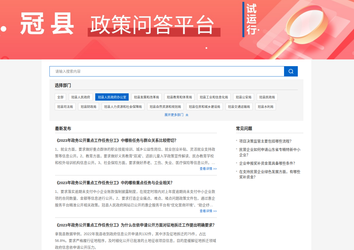Screen dimensions: 354x250
Task: Click the 最新发布 section heading
Action: point(63,129)
